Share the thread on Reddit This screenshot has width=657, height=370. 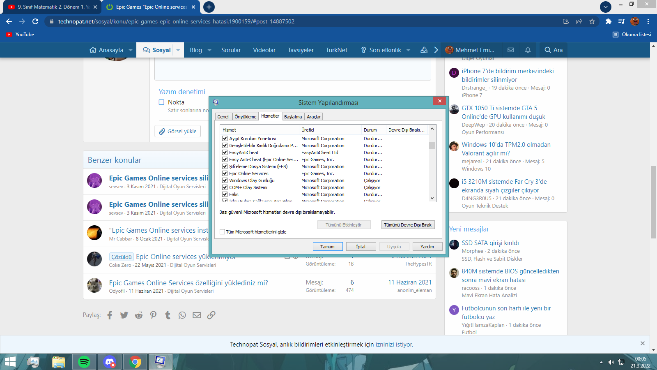[x=139, y=315]
